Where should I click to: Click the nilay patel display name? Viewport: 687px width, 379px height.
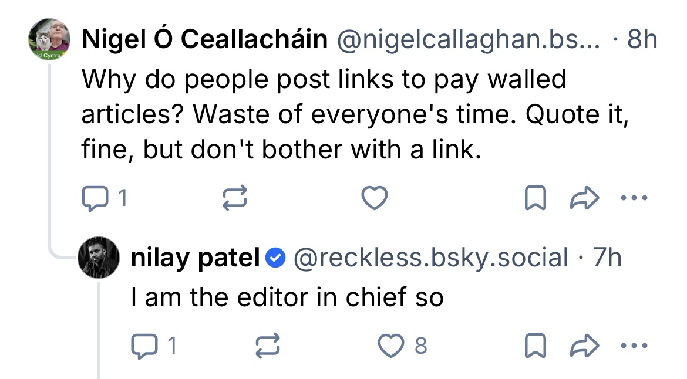[195, 258]
